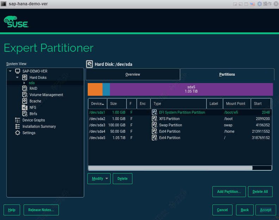Sort by the Enc column header
The image size is (279, 220).
(144, 103)
